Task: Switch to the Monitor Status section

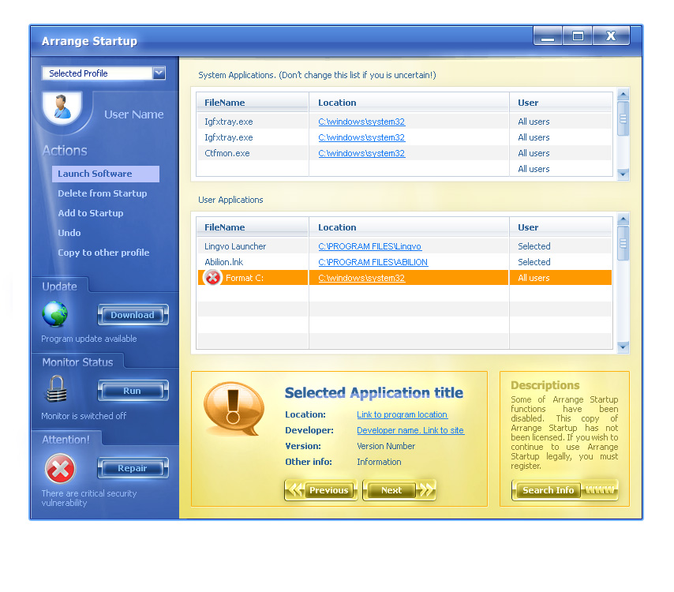Action: [x=78, y=362]
